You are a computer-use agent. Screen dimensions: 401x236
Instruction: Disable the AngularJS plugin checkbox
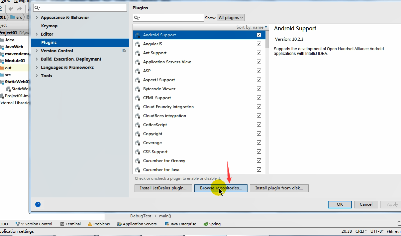(259, 44)
